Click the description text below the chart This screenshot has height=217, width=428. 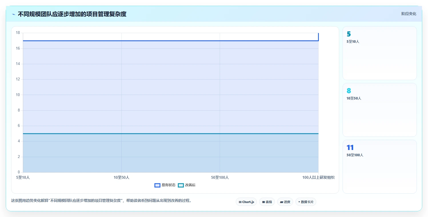click(101, 201)
